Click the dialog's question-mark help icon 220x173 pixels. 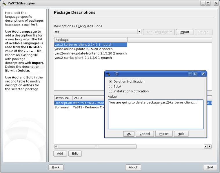[190, 74]
